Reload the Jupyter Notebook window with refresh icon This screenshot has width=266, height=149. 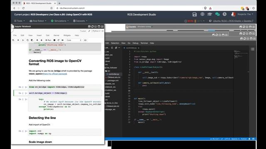[92, 26]
